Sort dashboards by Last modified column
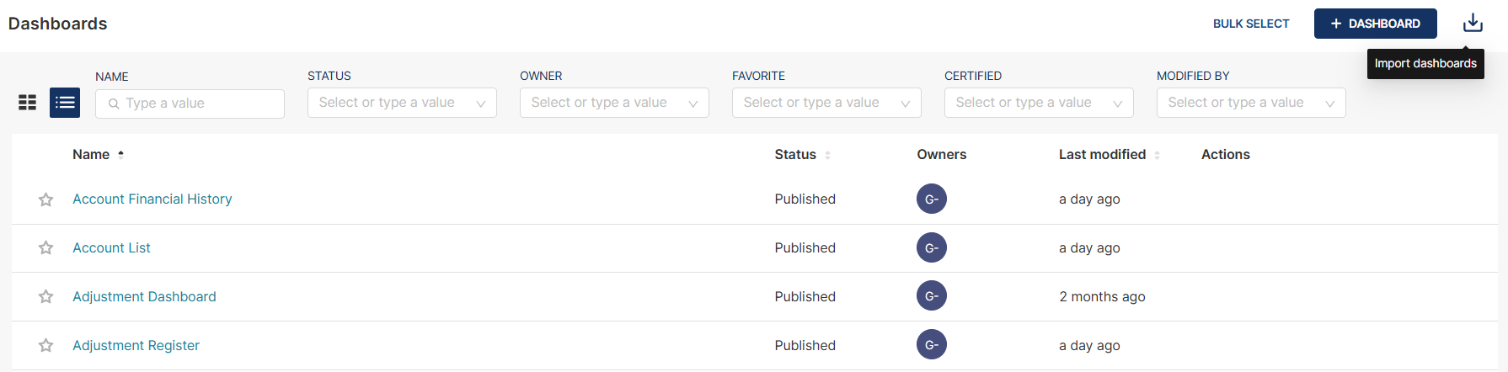The image size is (1508, 372). (1102, 155)
